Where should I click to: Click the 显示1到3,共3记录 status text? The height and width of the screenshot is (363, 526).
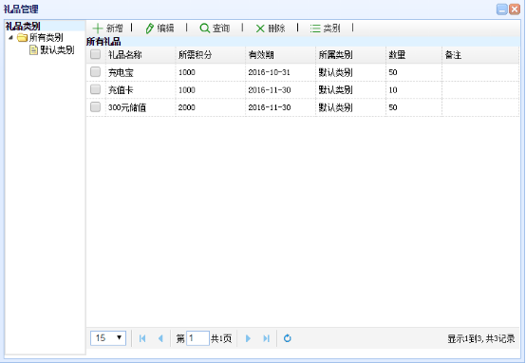[x=481, y=338]
